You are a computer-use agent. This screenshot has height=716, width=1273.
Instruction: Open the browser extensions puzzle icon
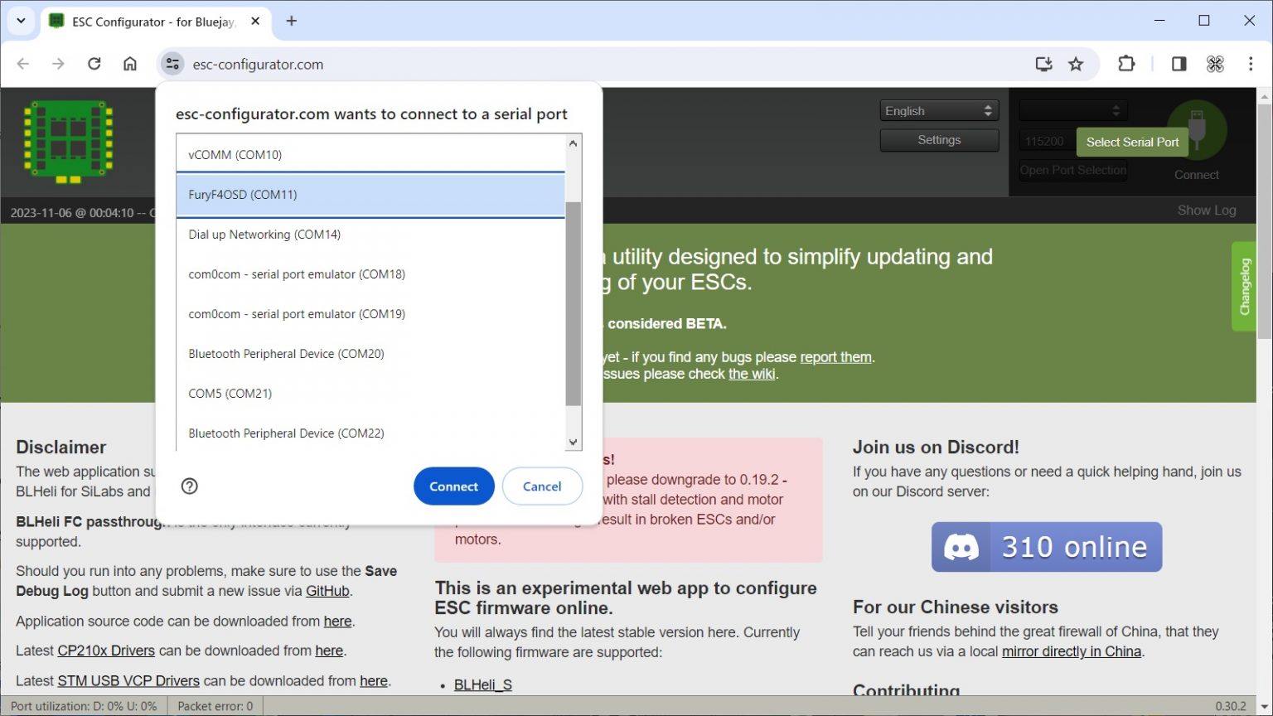tap(1126, 64)
